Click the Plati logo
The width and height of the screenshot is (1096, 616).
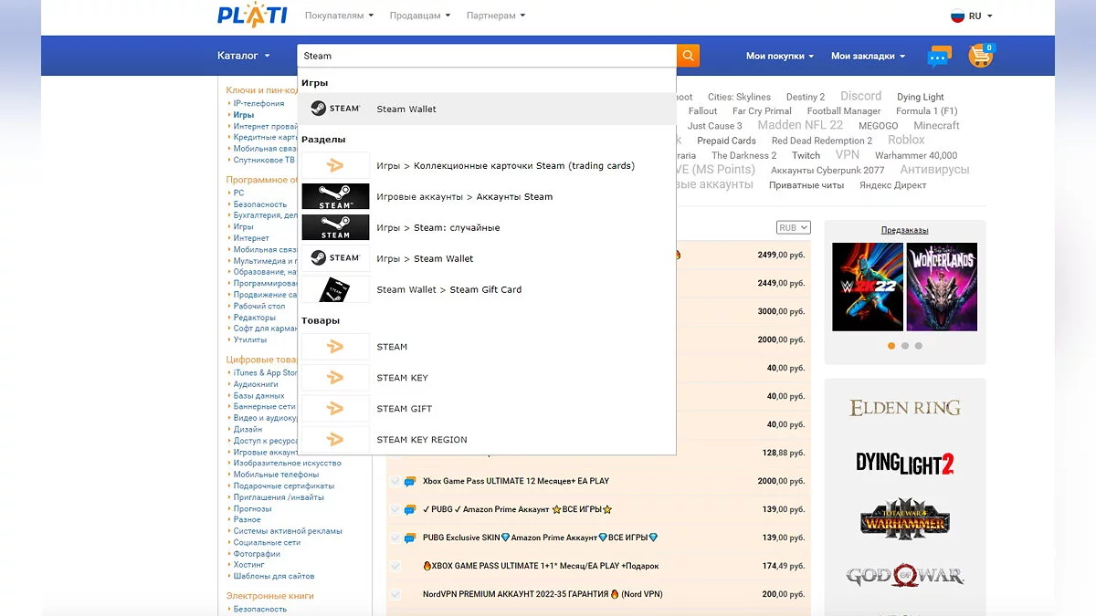click(252, 16)
